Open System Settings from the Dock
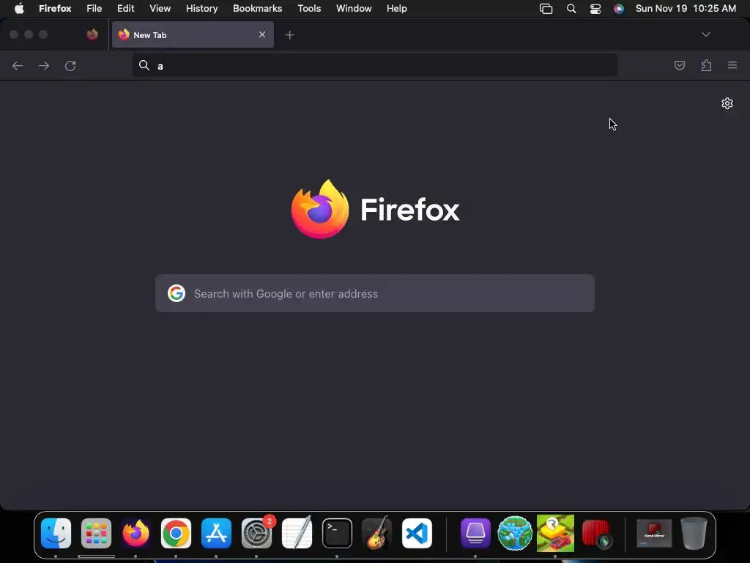 [257, 534]
